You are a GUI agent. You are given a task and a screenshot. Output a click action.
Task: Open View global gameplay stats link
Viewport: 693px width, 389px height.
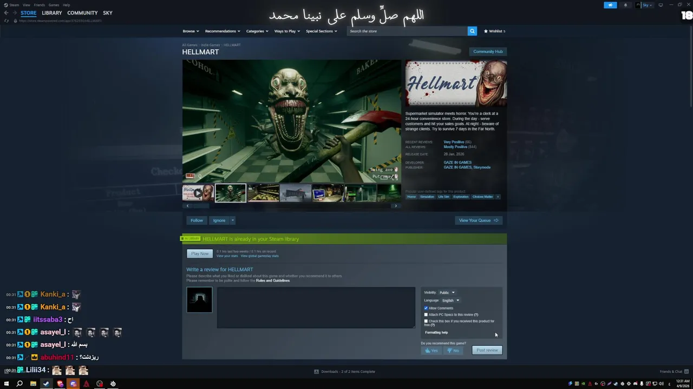(x=259, y=256)
